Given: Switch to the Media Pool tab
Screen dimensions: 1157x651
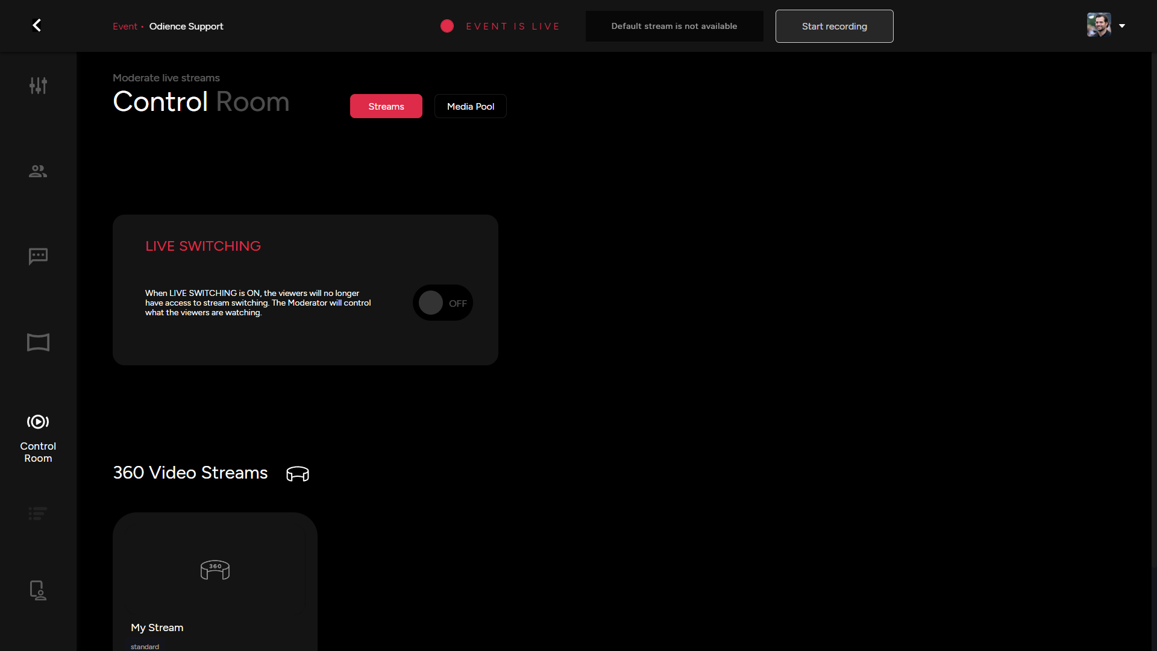Looking at the screenshot, I should pos(471,106).
